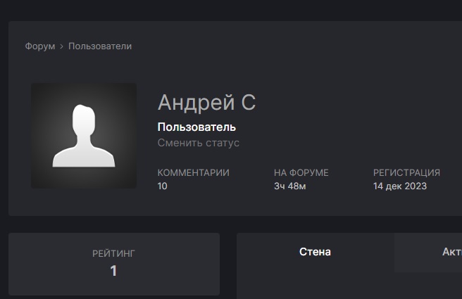Switch to the Стена tab
This screenshot has width=462, height=299.
(x=315, y=252)
